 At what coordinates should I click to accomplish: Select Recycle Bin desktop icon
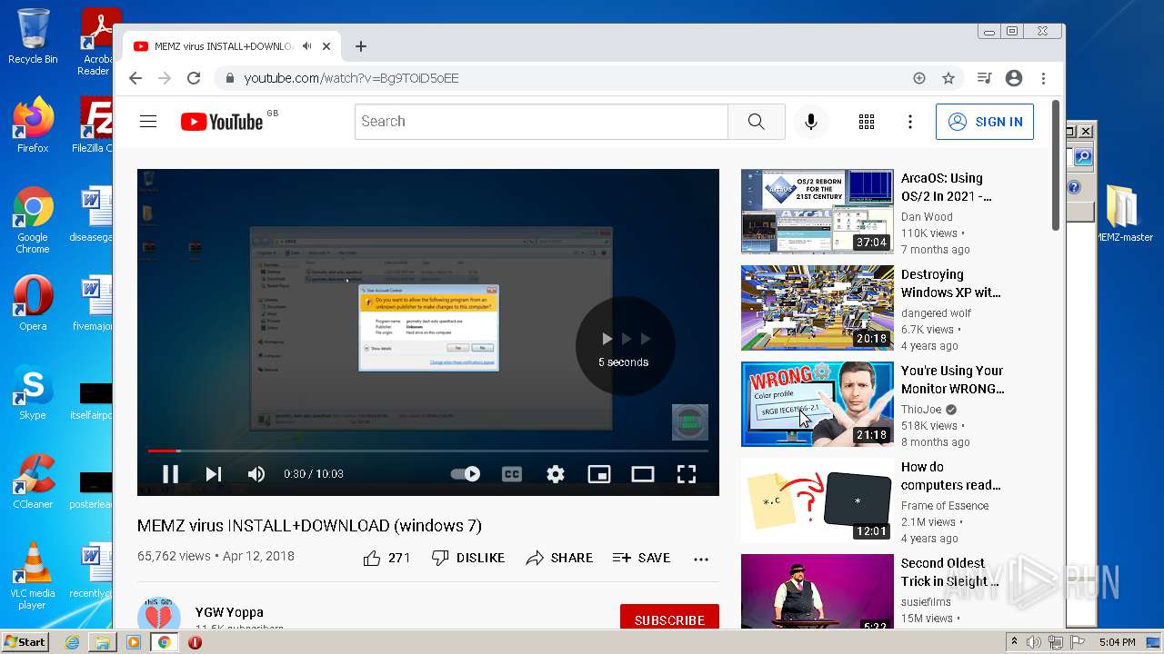point(33,36)
